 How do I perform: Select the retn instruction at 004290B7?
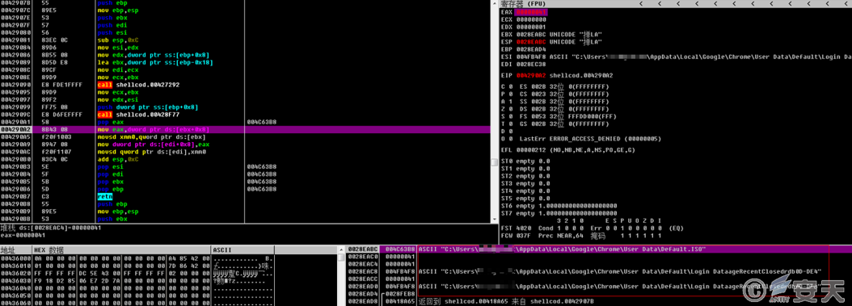pyautogui.click(x=104, y=196)
